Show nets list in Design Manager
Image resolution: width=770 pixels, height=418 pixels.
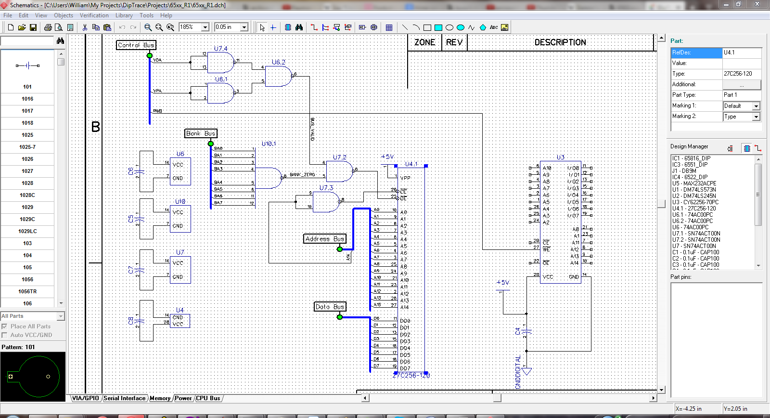point(758,148)
